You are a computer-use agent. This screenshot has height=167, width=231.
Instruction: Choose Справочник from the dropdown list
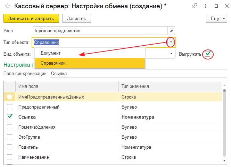click(x=53, y=63)
